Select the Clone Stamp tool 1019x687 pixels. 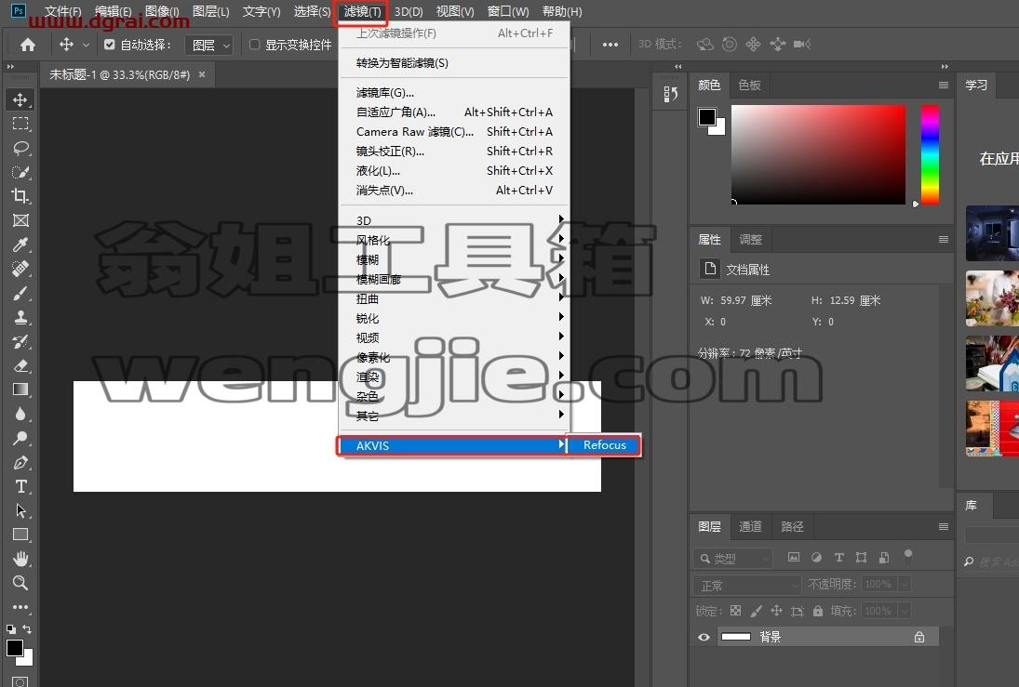pyautogui.click(x=20, y=317)
